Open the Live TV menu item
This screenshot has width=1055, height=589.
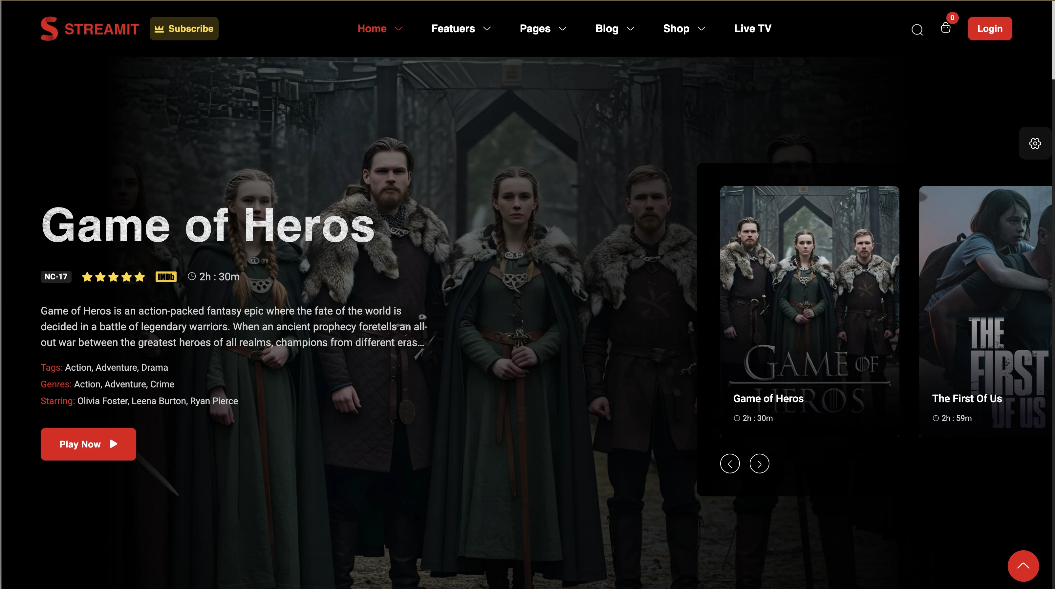coord(752,29)
